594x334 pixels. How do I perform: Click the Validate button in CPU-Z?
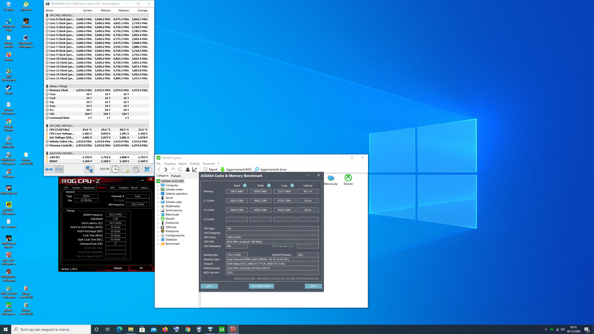[117, 268]
